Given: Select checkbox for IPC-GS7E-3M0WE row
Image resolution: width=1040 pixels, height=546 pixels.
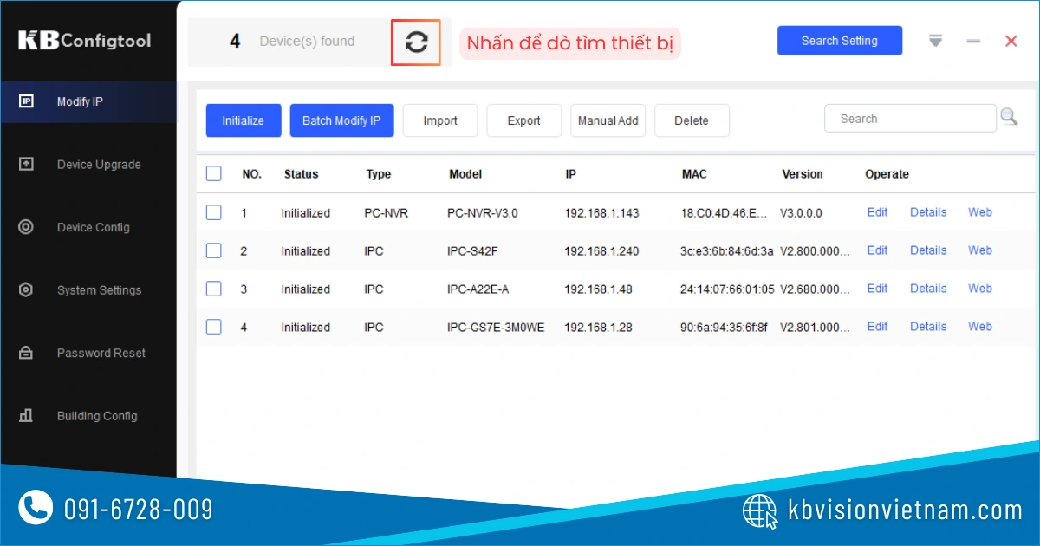Looking at the screenshot, I should pos(214,327).
